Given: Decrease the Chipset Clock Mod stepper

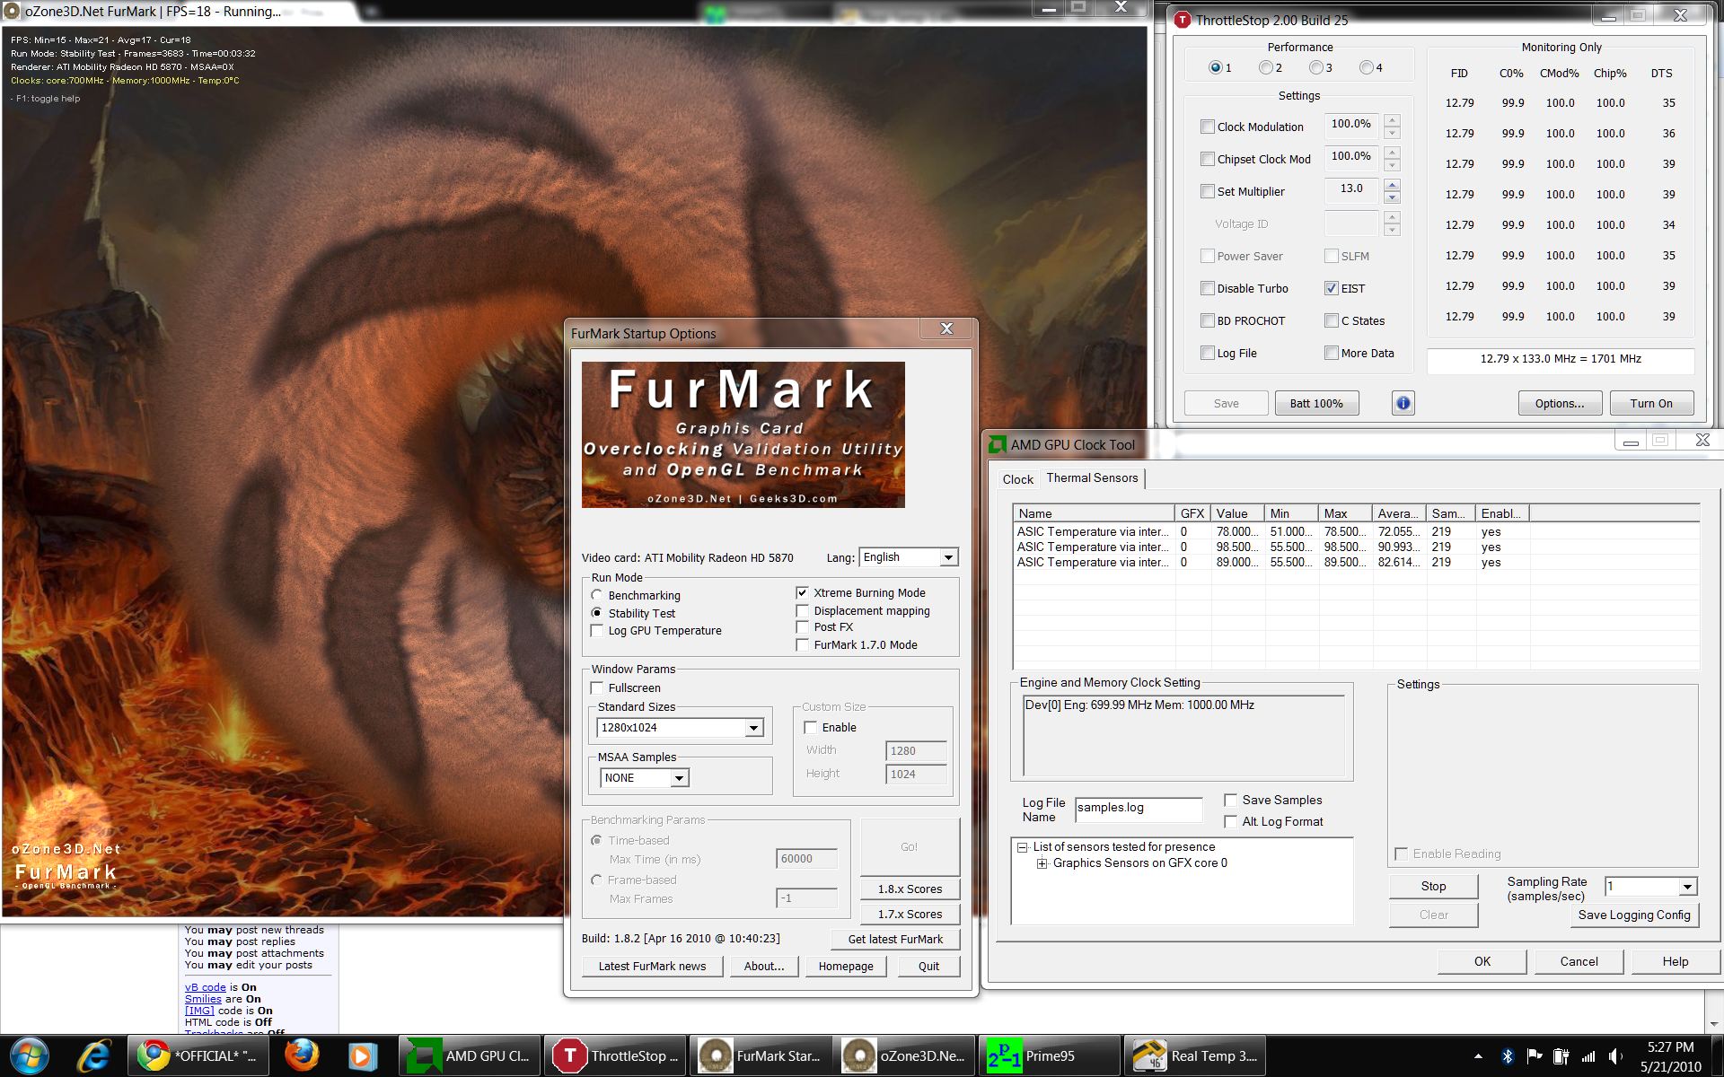Looking at the screenshot, I should (x=1392, y=165).
